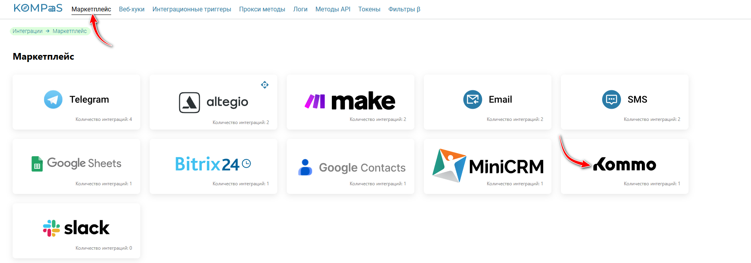751x263 pixels.
Task: Switch to Токены tab
Action: (x=369, y=9)
